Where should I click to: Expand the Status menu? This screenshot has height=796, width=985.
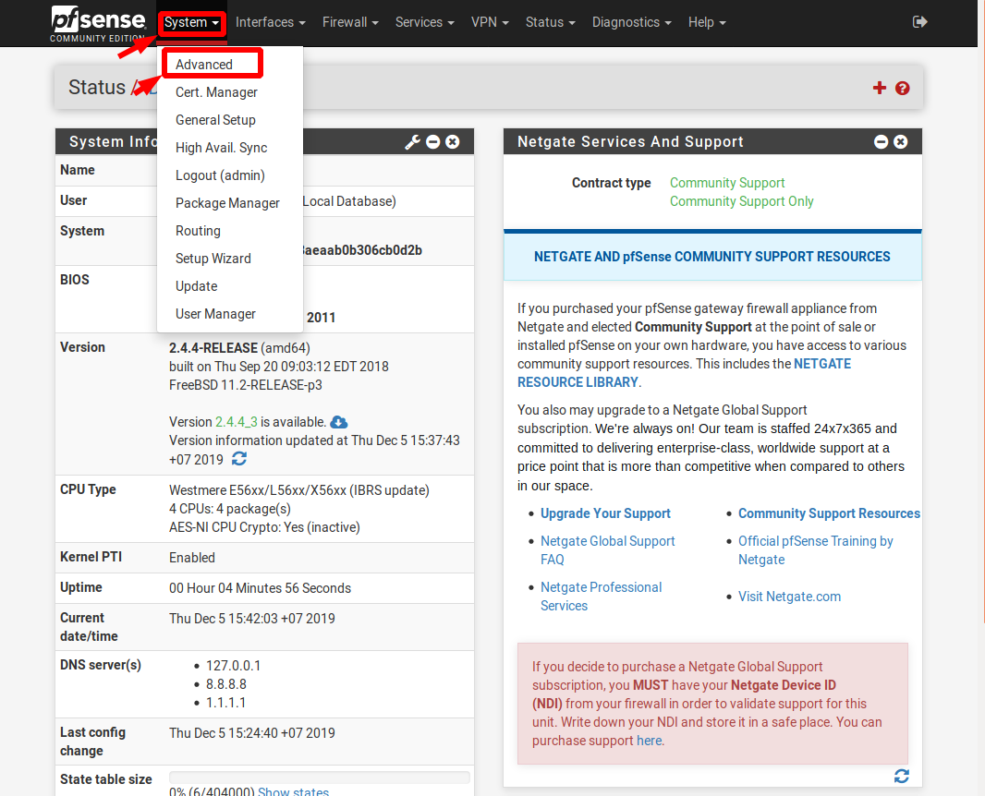point(550,22)
